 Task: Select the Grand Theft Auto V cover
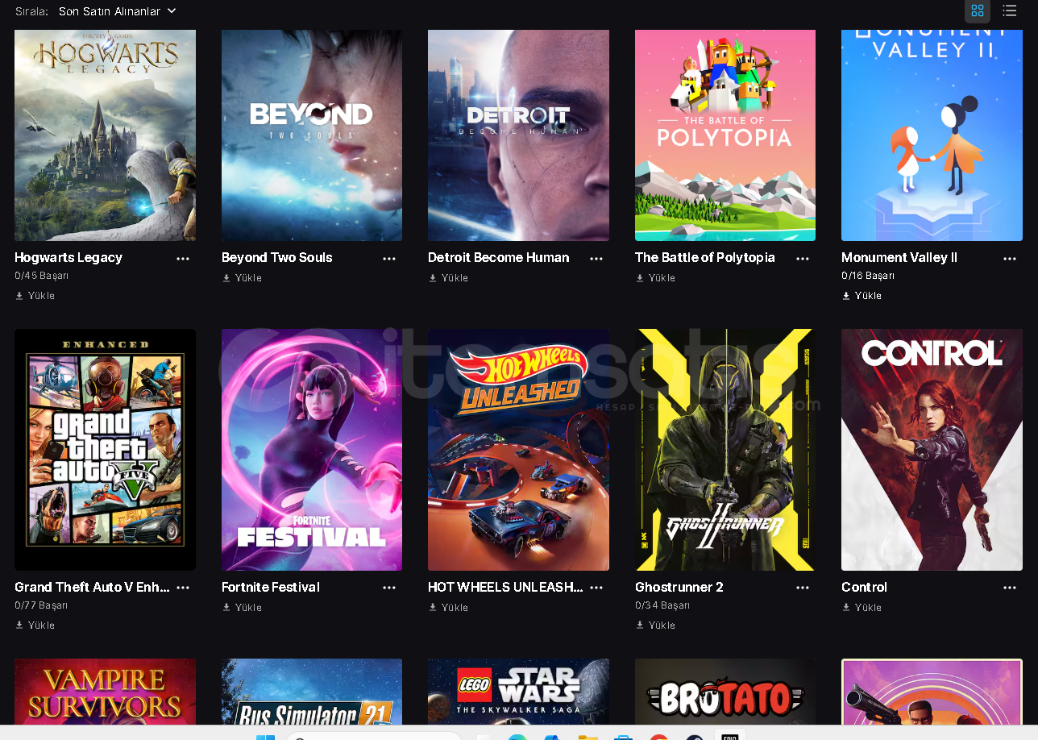105,450
